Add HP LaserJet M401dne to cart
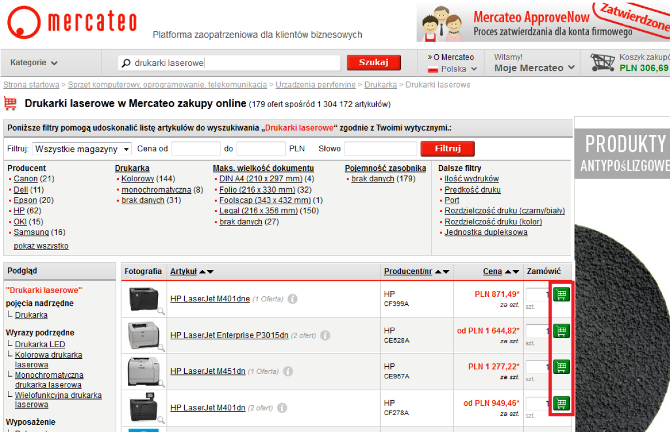This screenshot has width=670, height=432. 562,295
